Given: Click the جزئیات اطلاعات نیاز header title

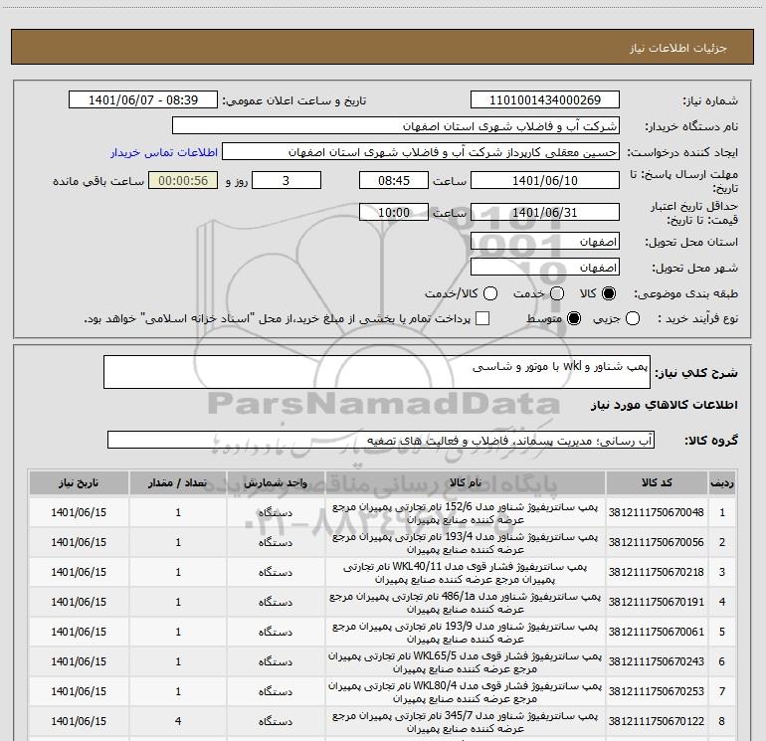Looking at the screenshot, I should (677, 48).
